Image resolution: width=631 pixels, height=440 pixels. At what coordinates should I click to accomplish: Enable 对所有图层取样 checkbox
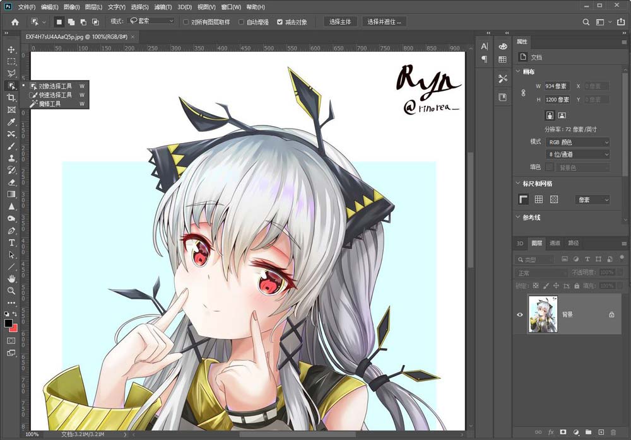[186, 22]
